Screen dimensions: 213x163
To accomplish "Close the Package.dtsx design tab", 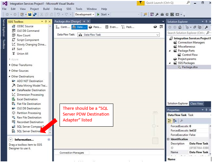I will click(x=88, y=21).
